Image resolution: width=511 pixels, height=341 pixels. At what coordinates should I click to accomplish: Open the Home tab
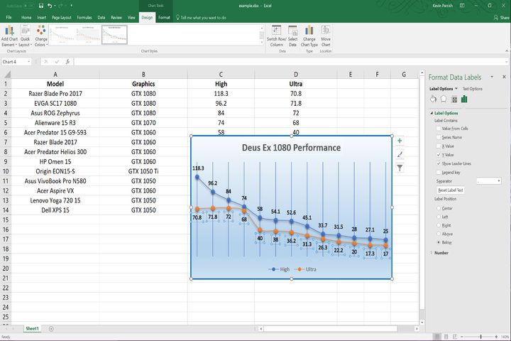coord(26,18)
